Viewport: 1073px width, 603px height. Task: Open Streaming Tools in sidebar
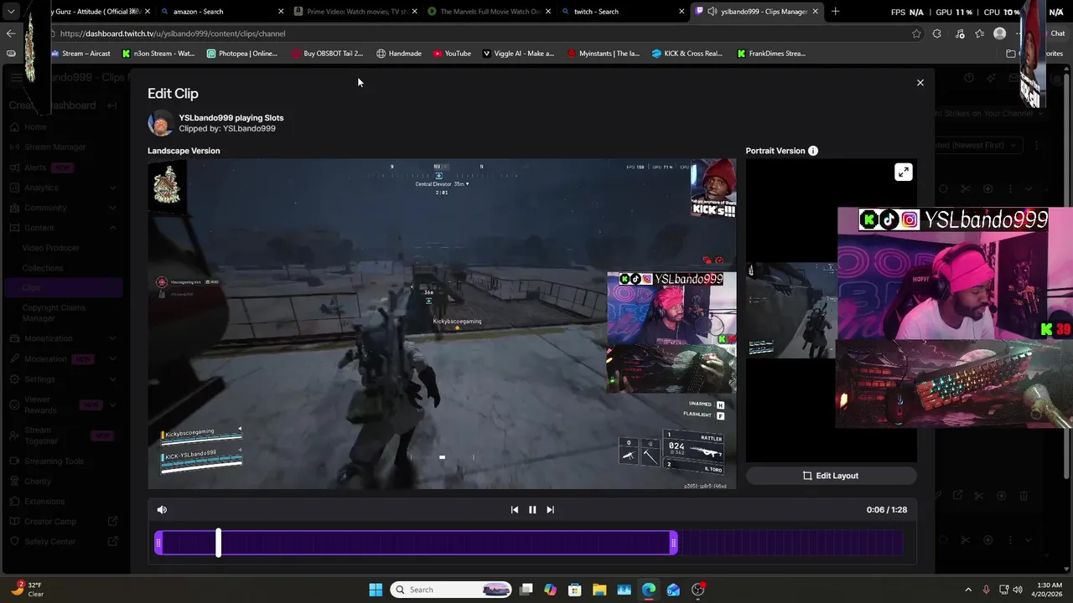54,461
